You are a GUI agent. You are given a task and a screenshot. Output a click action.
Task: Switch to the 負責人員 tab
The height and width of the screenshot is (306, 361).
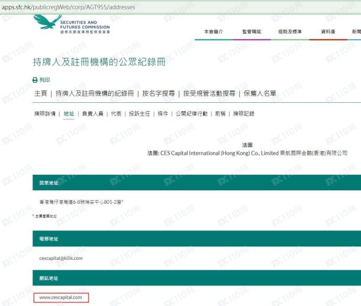click(92, 113)
